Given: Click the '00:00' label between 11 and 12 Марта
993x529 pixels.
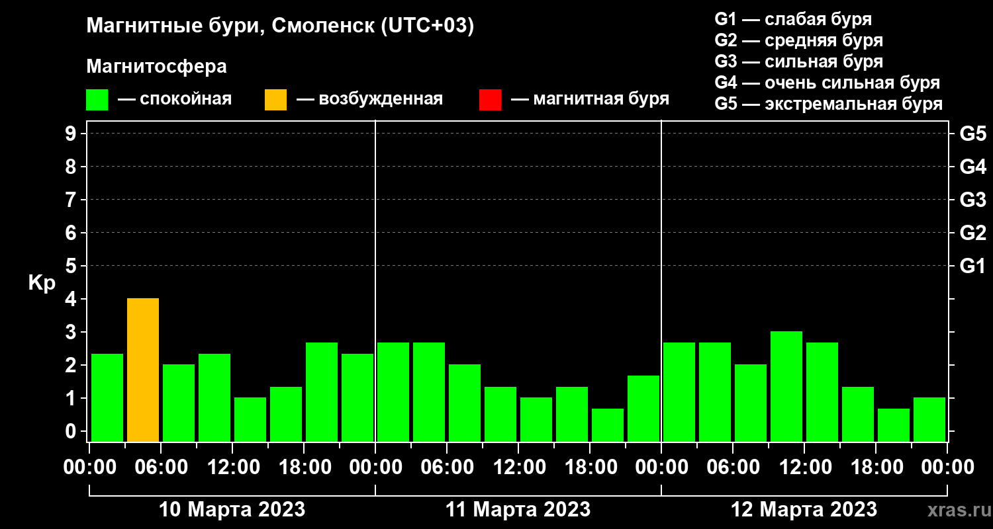Looking at the screenshot, I should [x=661, y=468].
